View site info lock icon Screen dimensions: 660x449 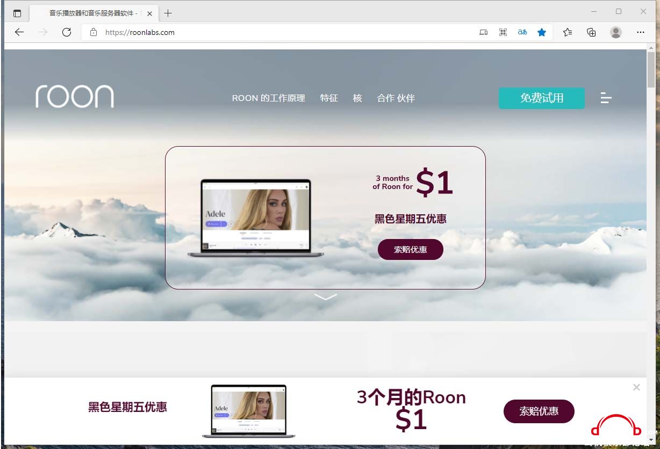pyautogui.click(x=94, y=32)
